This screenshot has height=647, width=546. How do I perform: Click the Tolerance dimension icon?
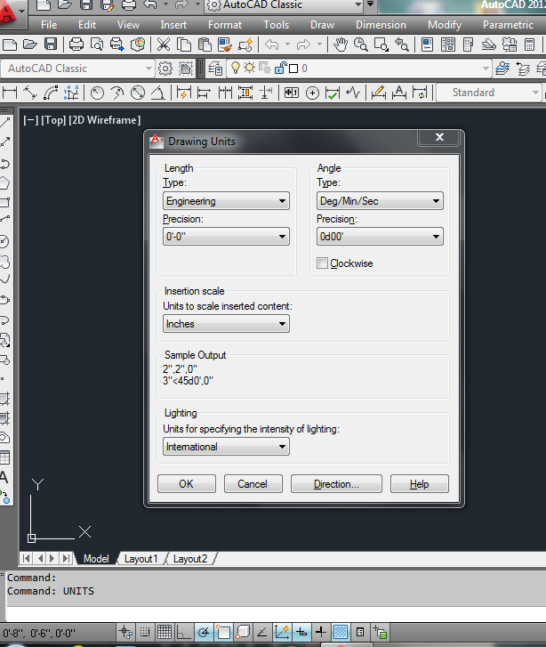pyautogui.click(x=292, y=93)
